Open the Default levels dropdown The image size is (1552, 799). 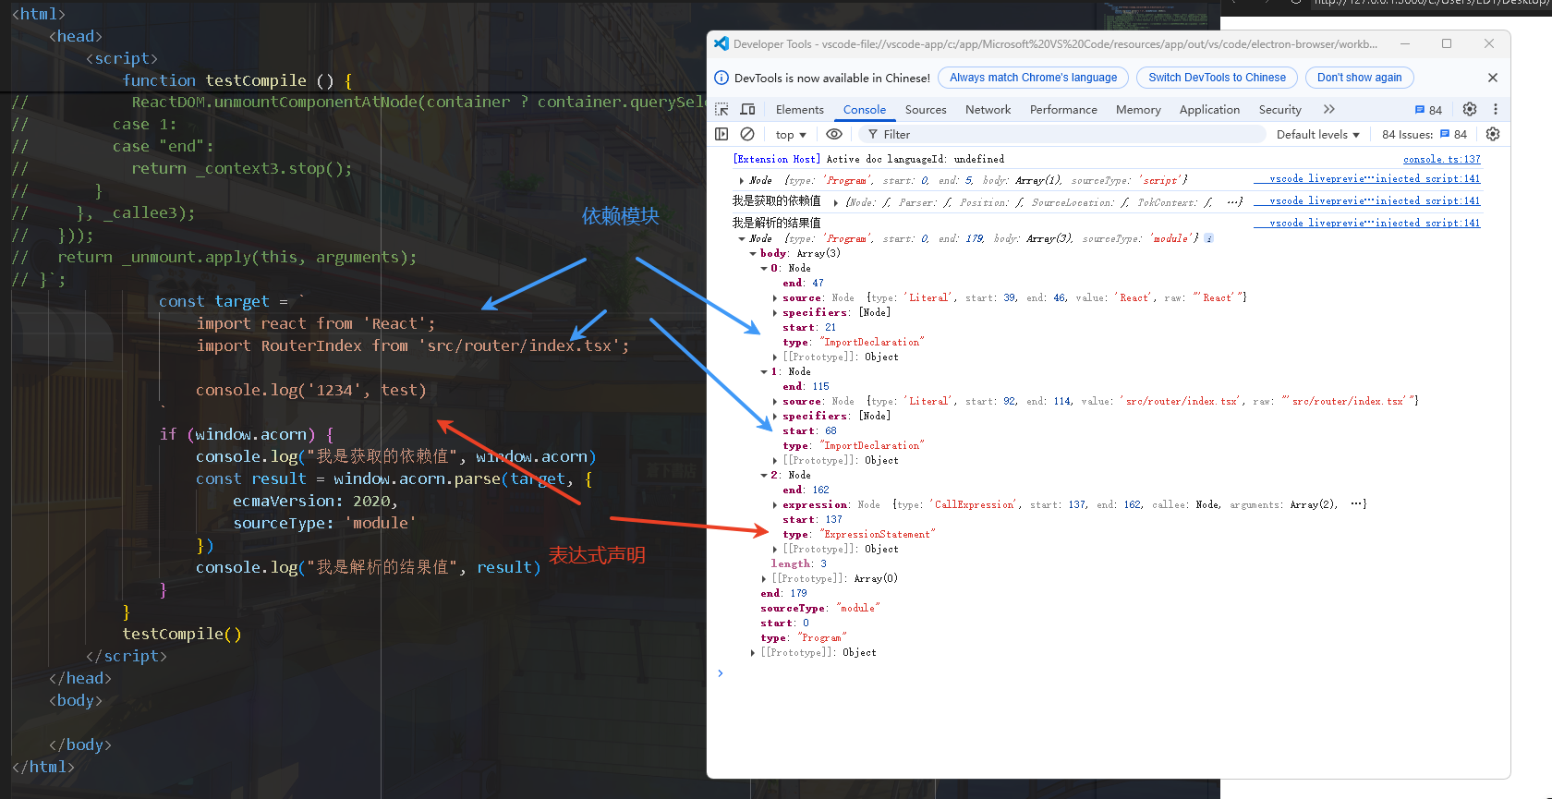pyautogui.click(x=1318, y=134)
